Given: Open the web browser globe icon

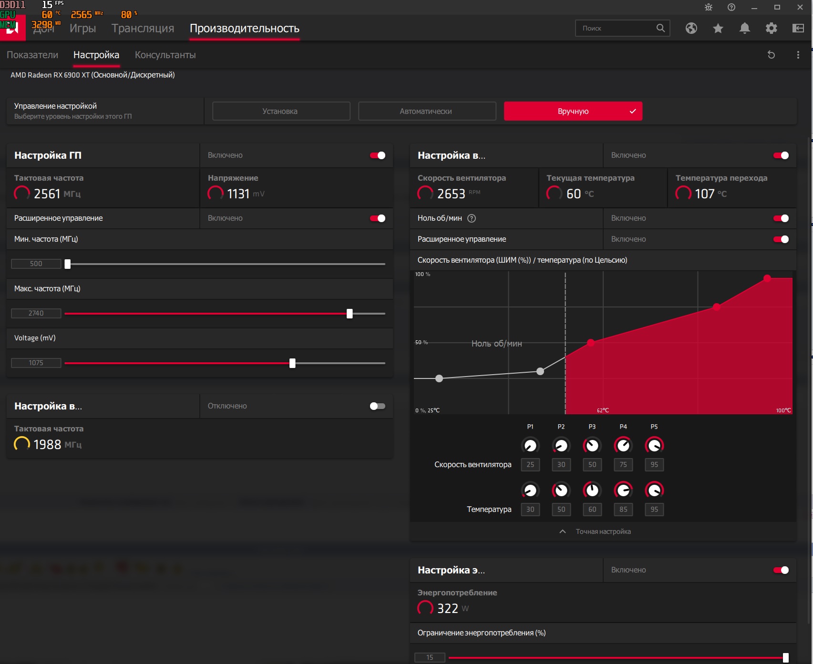Looking at the screenshot, I should (691, 28).
